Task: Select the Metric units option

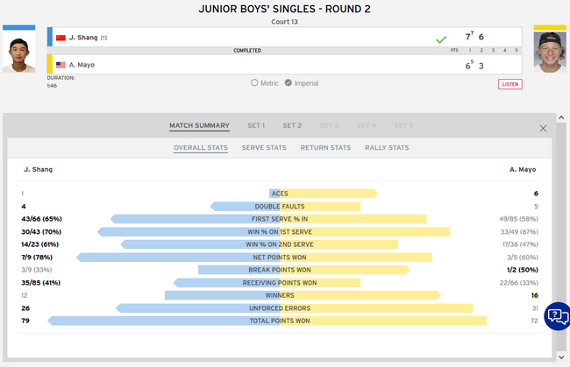Action: coord(254,83)
